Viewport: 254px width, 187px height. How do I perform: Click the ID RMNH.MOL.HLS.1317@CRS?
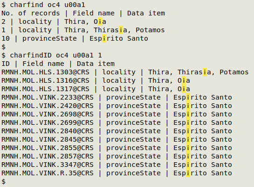(x=45, y=89)
